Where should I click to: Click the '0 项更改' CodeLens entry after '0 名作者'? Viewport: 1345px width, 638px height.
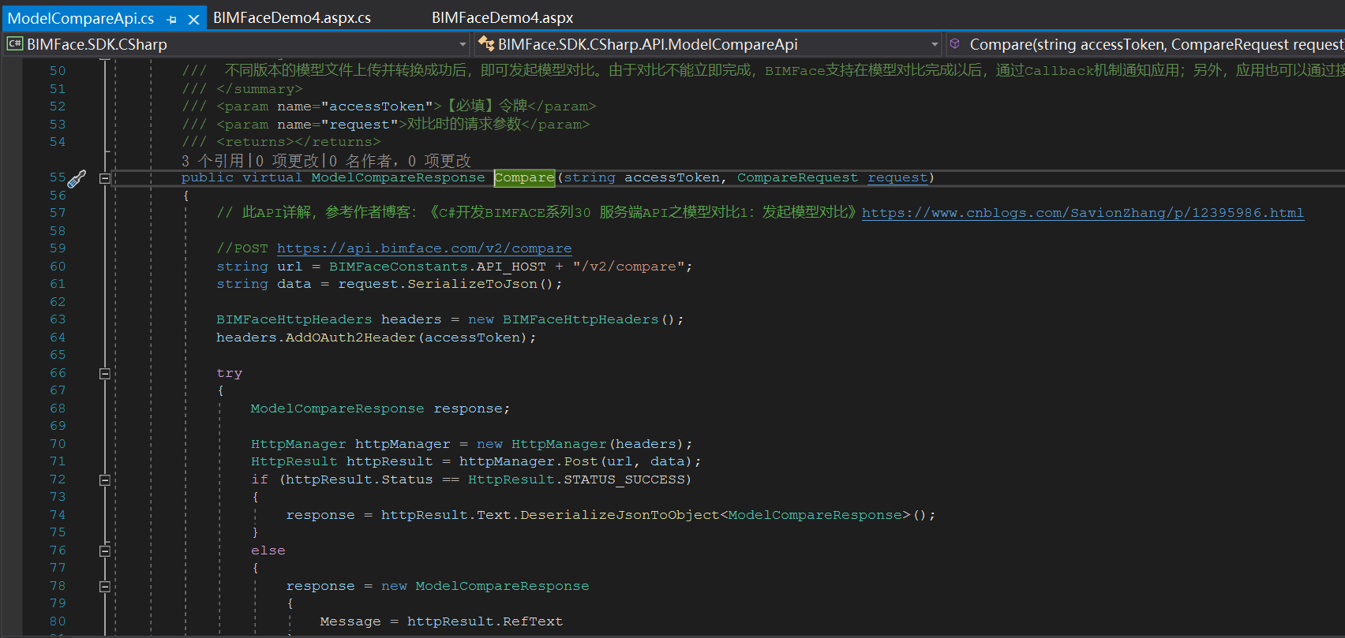click(x=440, y=161)
